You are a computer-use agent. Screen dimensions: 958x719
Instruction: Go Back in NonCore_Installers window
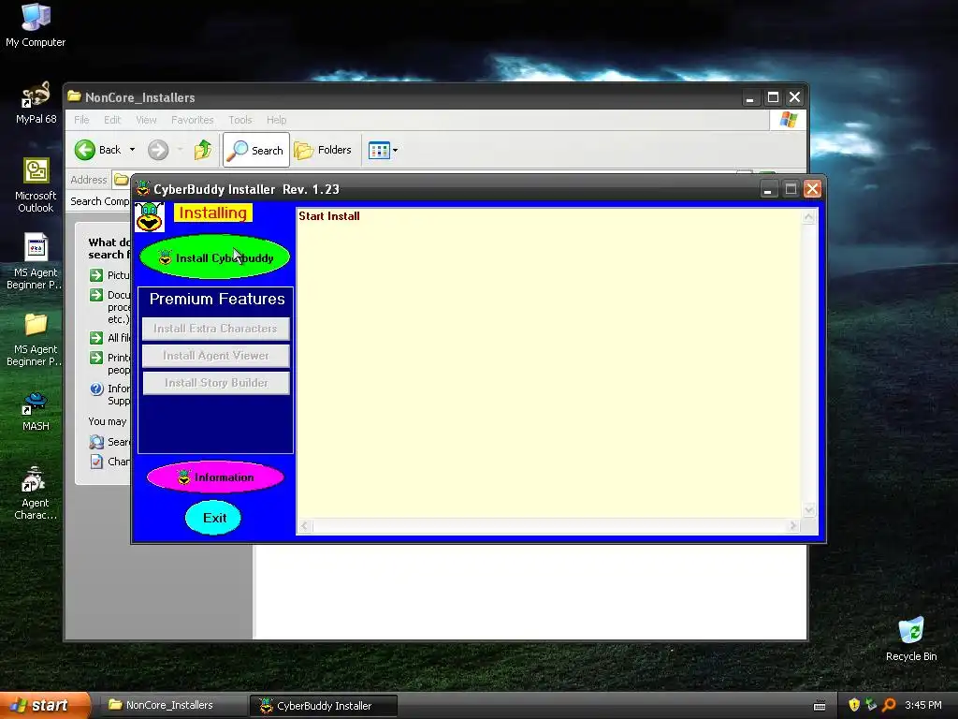[x=97, y=150]
